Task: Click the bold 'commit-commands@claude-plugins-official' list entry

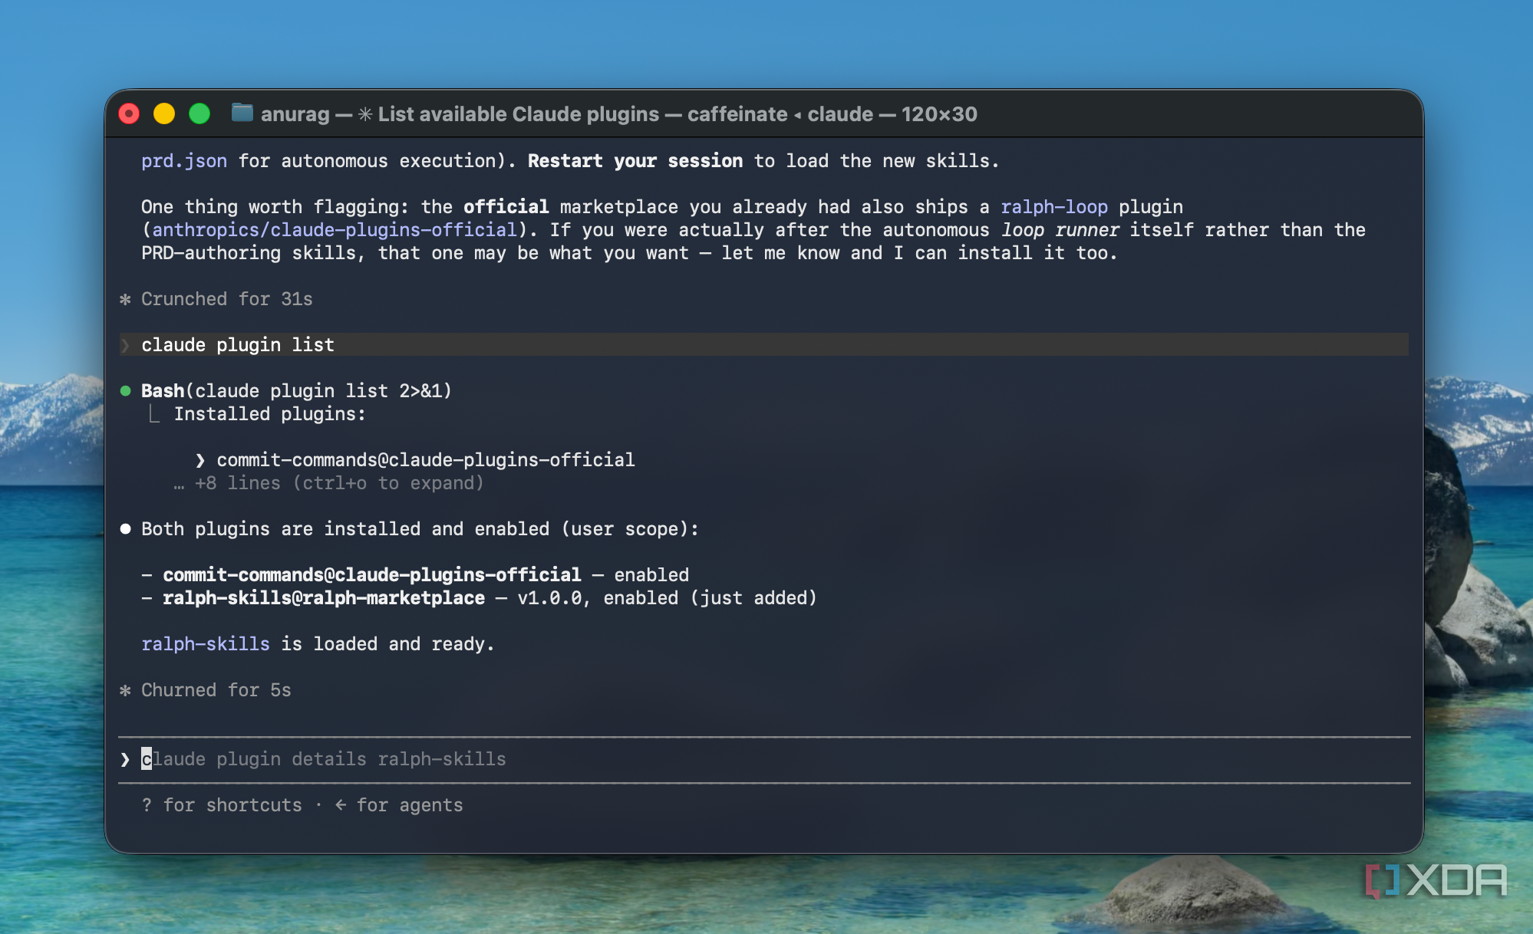Action: (x=372, y=575)
